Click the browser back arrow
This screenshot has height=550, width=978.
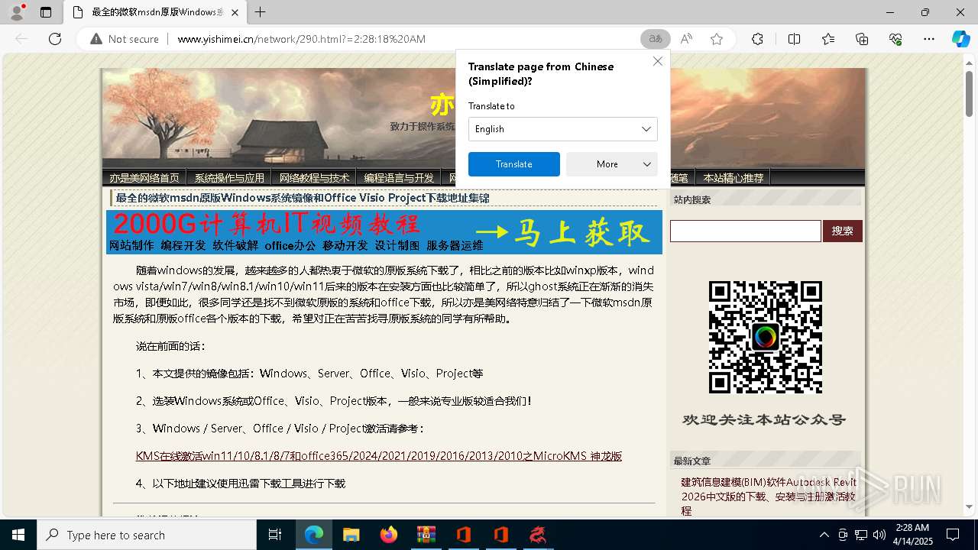21,39
